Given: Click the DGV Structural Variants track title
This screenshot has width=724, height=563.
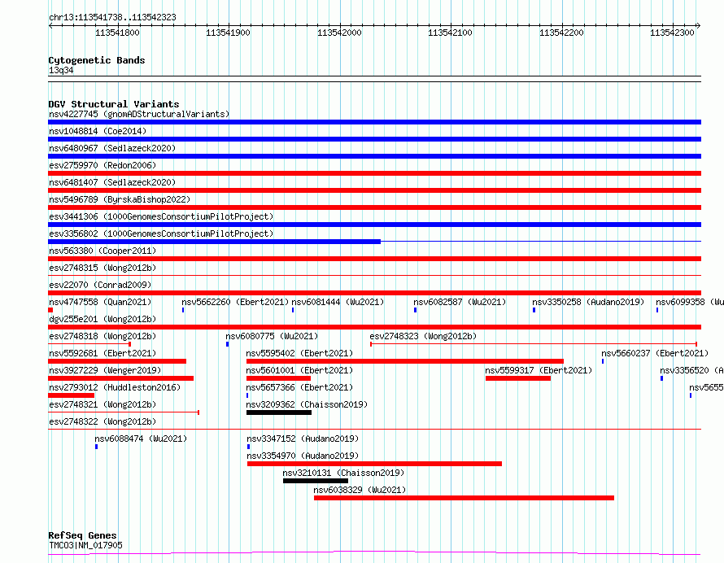Looking at the screenshot, I should coord(114,104).
